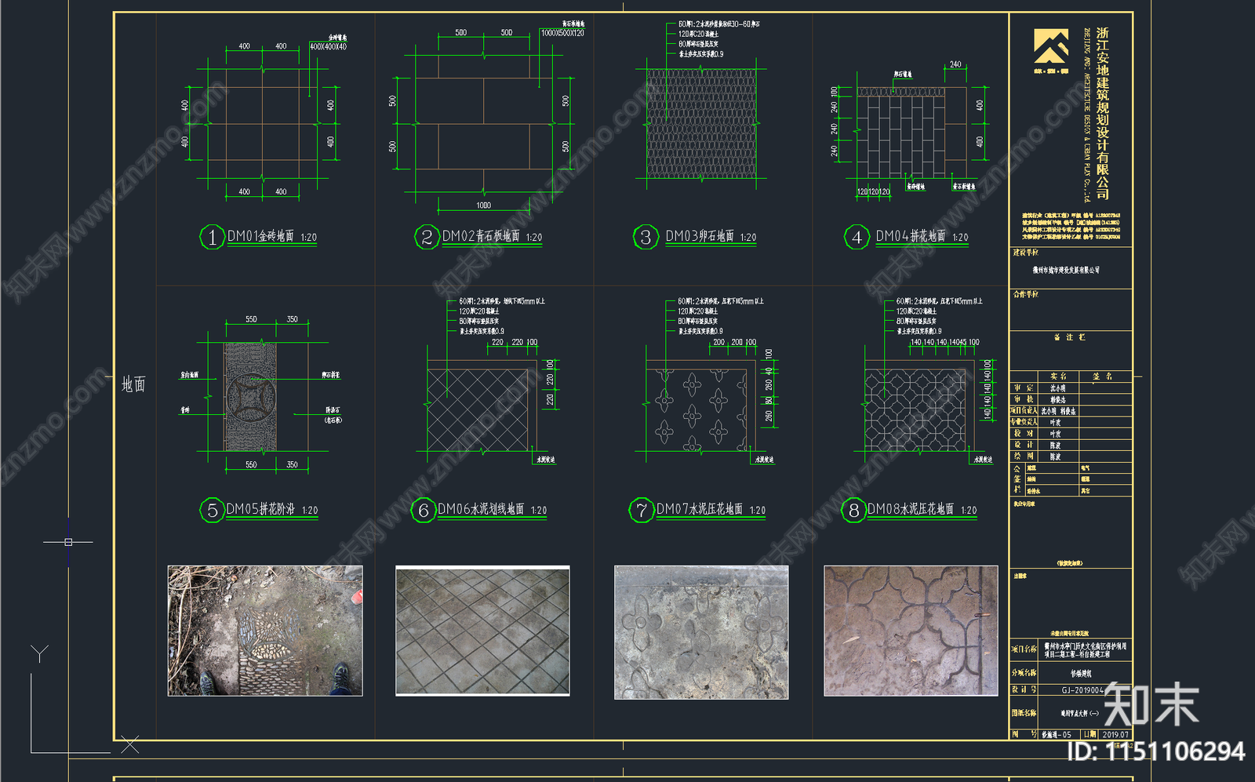The height and width of the screenshot is (782, 1255).
Task: Click the vertical company name text
Action: [1102, 114]
